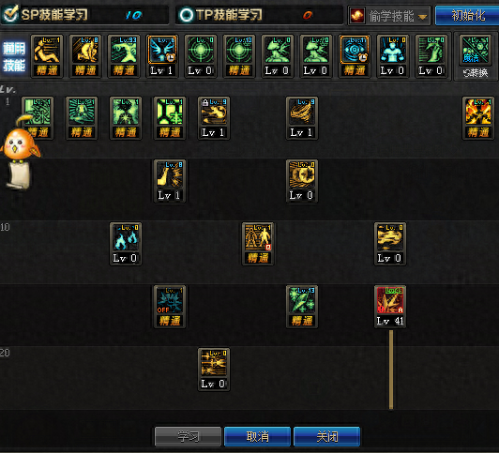The height and width of the screenshot is (453, 499).
Task: Open the 通用技能 tab
Action: [x=14, y=56]
